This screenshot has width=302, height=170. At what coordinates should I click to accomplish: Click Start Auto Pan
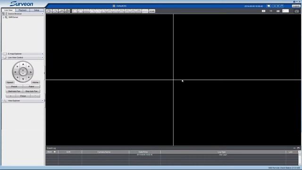click(14, 91)
